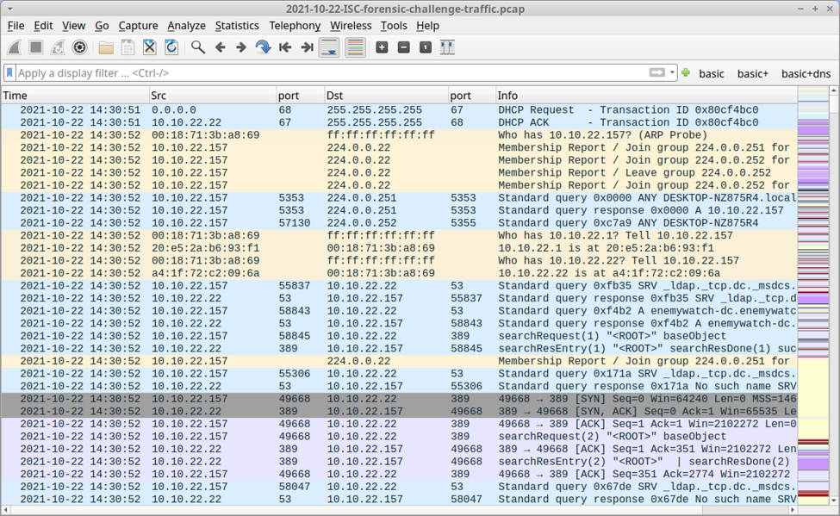The width and height of the screenshot is (840, 516).
Task: Open the Go menu
Action: pyautogui.click(x=102, y=26)
